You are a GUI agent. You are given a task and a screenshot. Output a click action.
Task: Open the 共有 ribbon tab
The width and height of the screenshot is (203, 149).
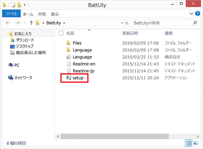(42, 14)
